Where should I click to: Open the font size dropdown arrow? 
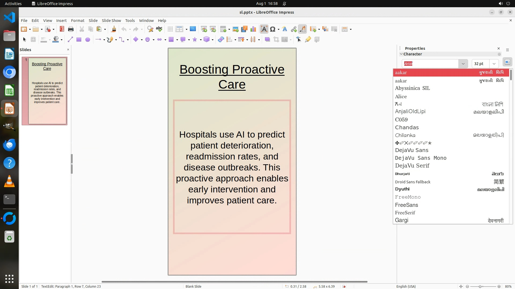pyautogui.click(x=494, y=64)
